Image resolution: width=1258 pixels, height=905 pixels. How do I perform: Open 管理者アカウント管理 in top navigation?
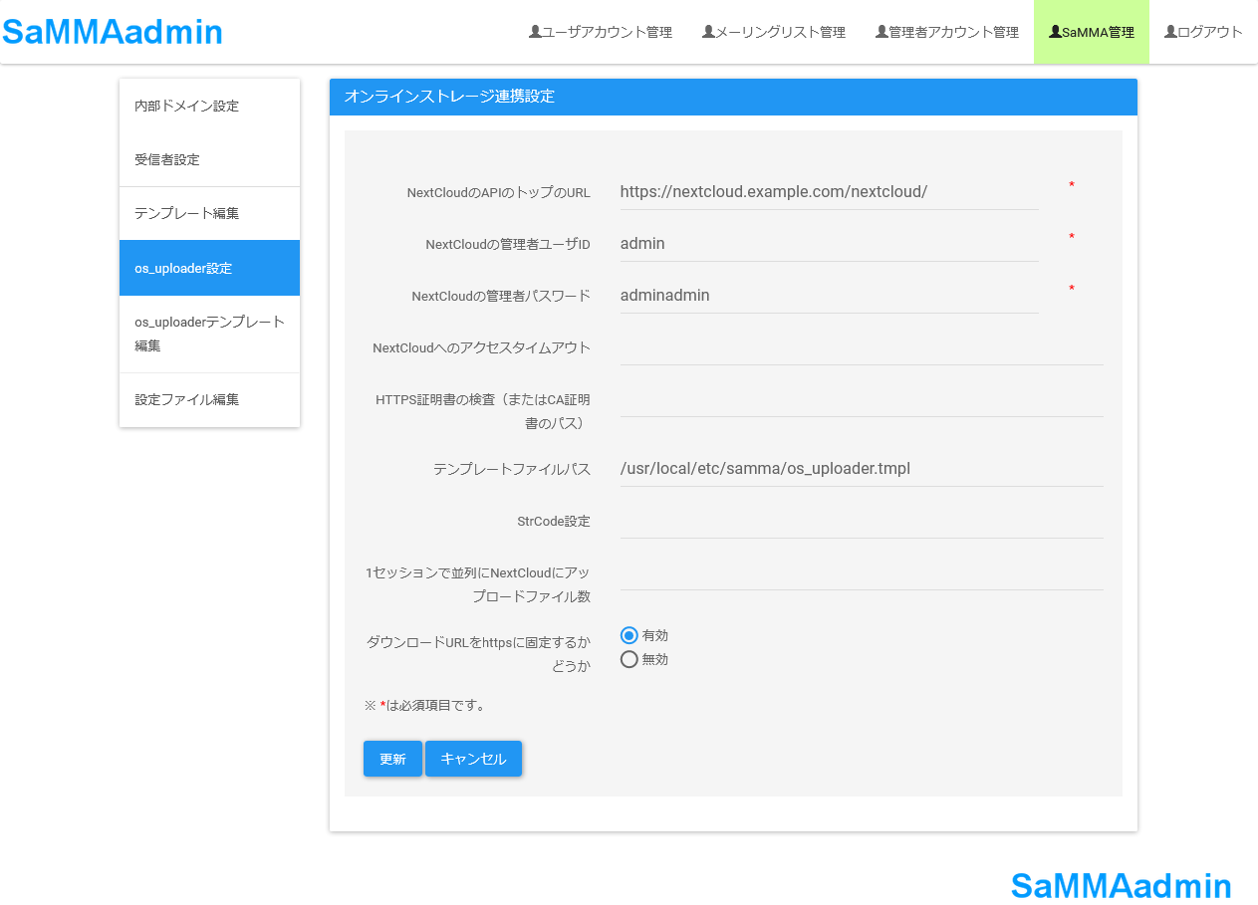coord(947,32)
